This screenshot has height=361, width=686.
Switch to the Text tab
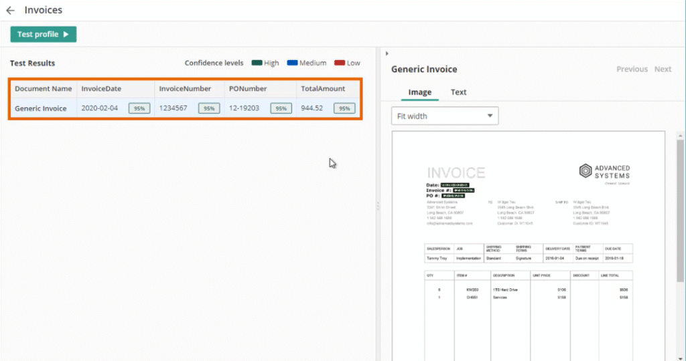[458, 92]
